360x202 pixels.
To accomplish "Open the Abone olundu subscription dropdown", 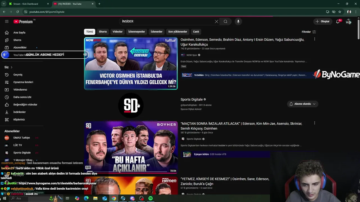I will point(303,104).
